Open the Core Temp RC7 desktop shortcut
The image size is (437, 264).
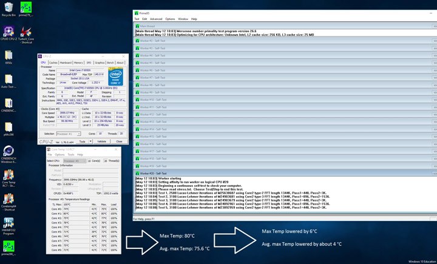pyautogui.click(x=8, y=176)
